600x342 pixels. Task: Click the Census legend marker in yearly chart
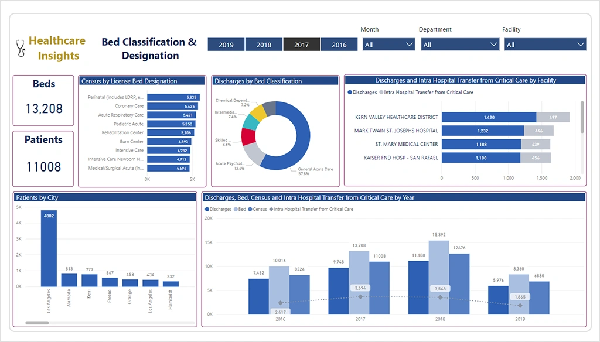point(250,209)
